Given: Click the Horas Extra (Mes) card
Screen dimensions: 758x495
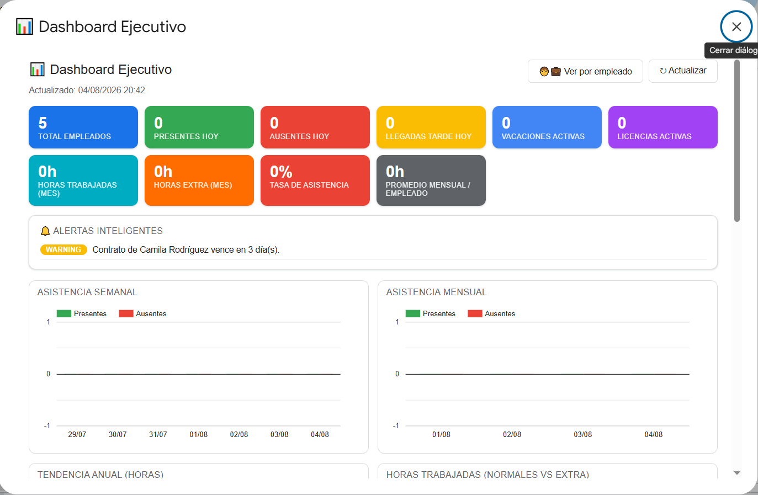Looking at the screenshot, I should point(199,180).
